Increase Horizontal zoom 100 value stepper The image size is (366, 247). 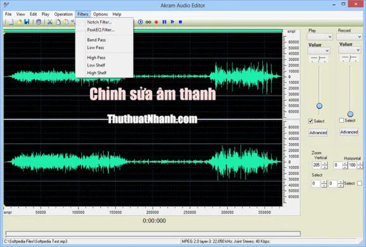(360, 163)
